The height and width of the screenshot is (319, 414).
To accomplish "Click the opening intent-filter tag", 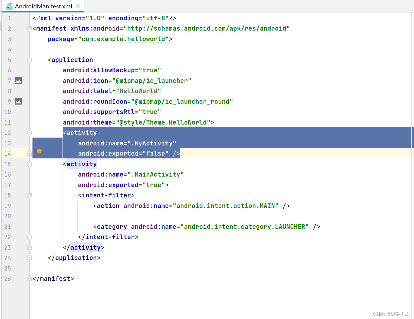I will 106,195.
